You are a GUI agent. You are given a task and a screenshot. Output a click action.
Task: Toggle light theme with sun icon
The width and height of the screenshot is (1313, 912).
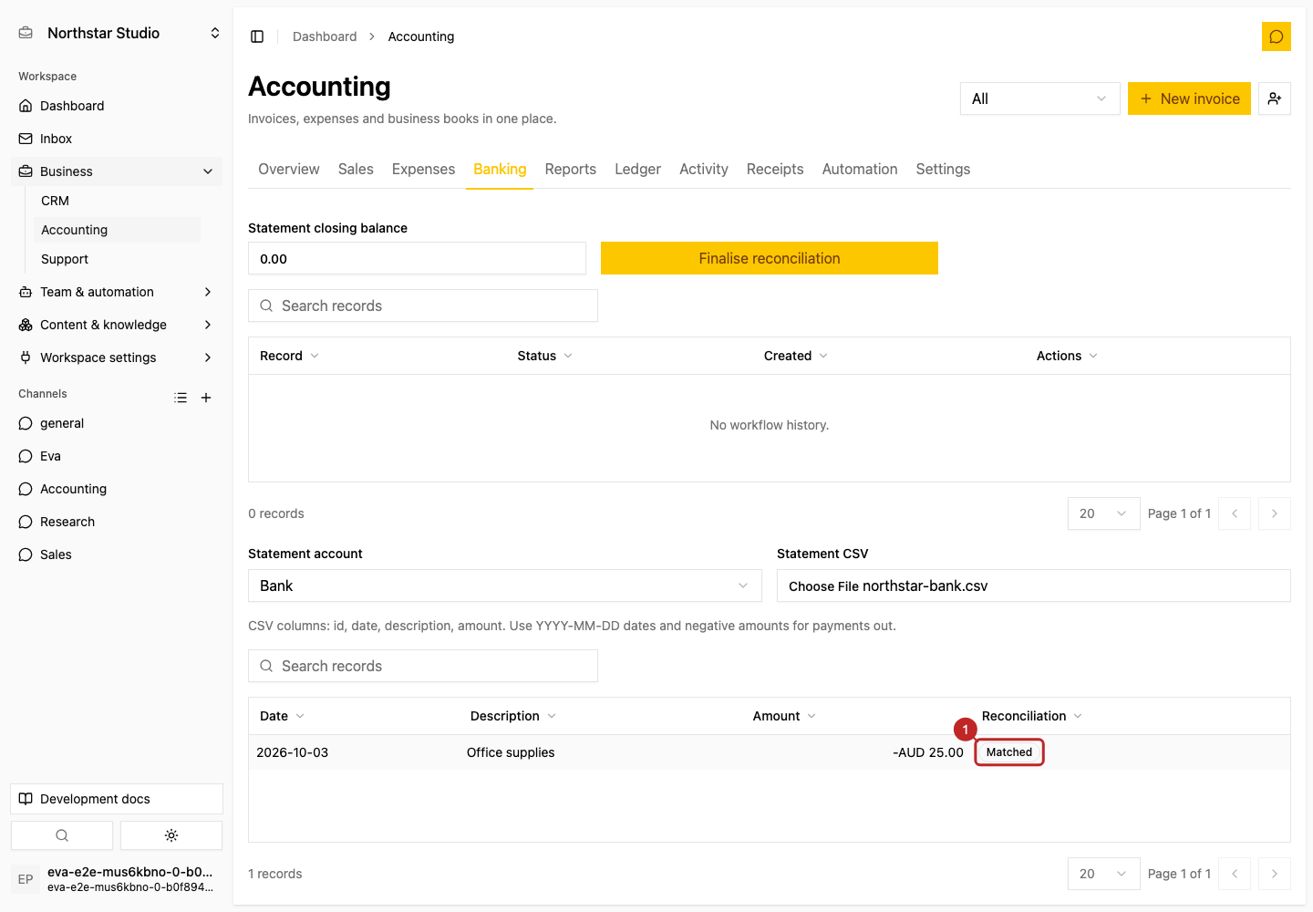(171, 835)
